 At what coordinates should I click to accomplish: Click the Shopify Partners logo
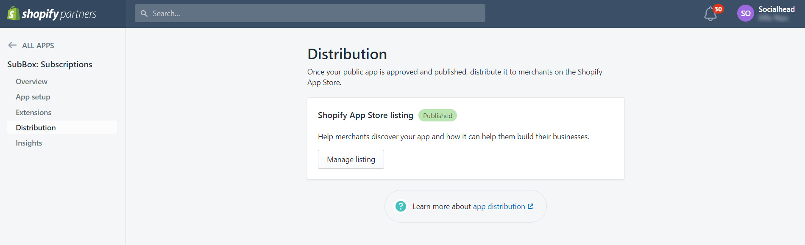[52, 14]
